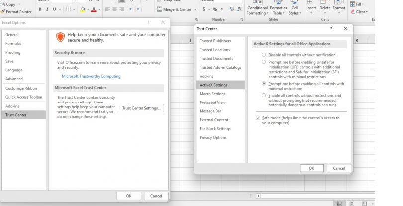Open Merge & Center dropdown arrow
Screen dimensions: 403x206
(x=195, y=9)
